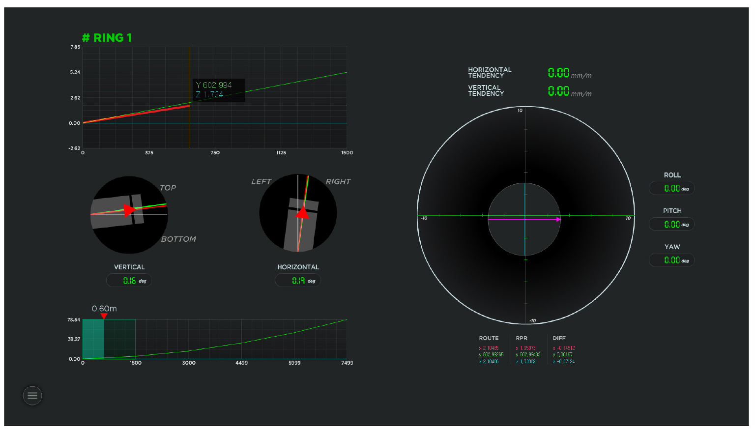The image size is (755, 431).
Task: Click the red arrow in the Vertical gauge
Action: point(129,210)
